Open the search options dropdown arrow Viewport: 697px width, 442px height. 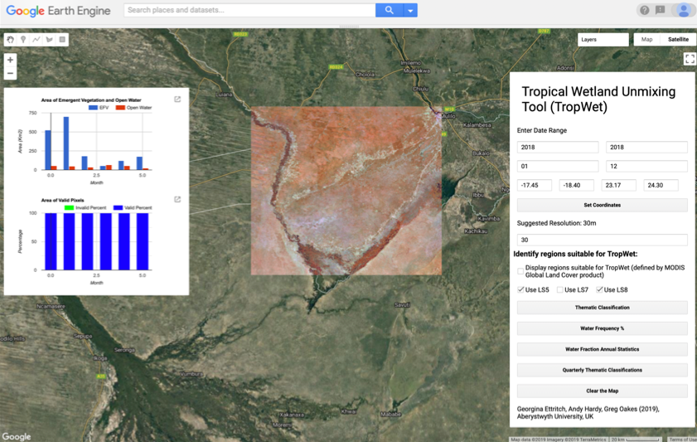(x=410, y=10)
